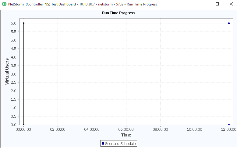Click the window title bar text

pyautogui.click(x=83, y=4)
